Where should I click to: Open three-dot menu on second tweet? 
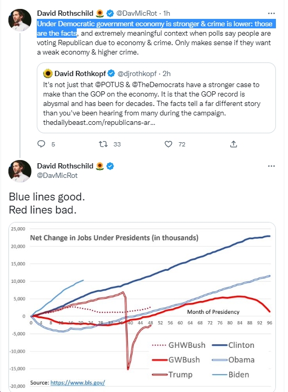pos(271,166)
